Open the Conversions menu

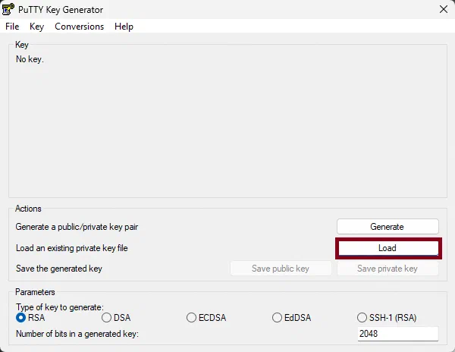click(x=79, y=27)
